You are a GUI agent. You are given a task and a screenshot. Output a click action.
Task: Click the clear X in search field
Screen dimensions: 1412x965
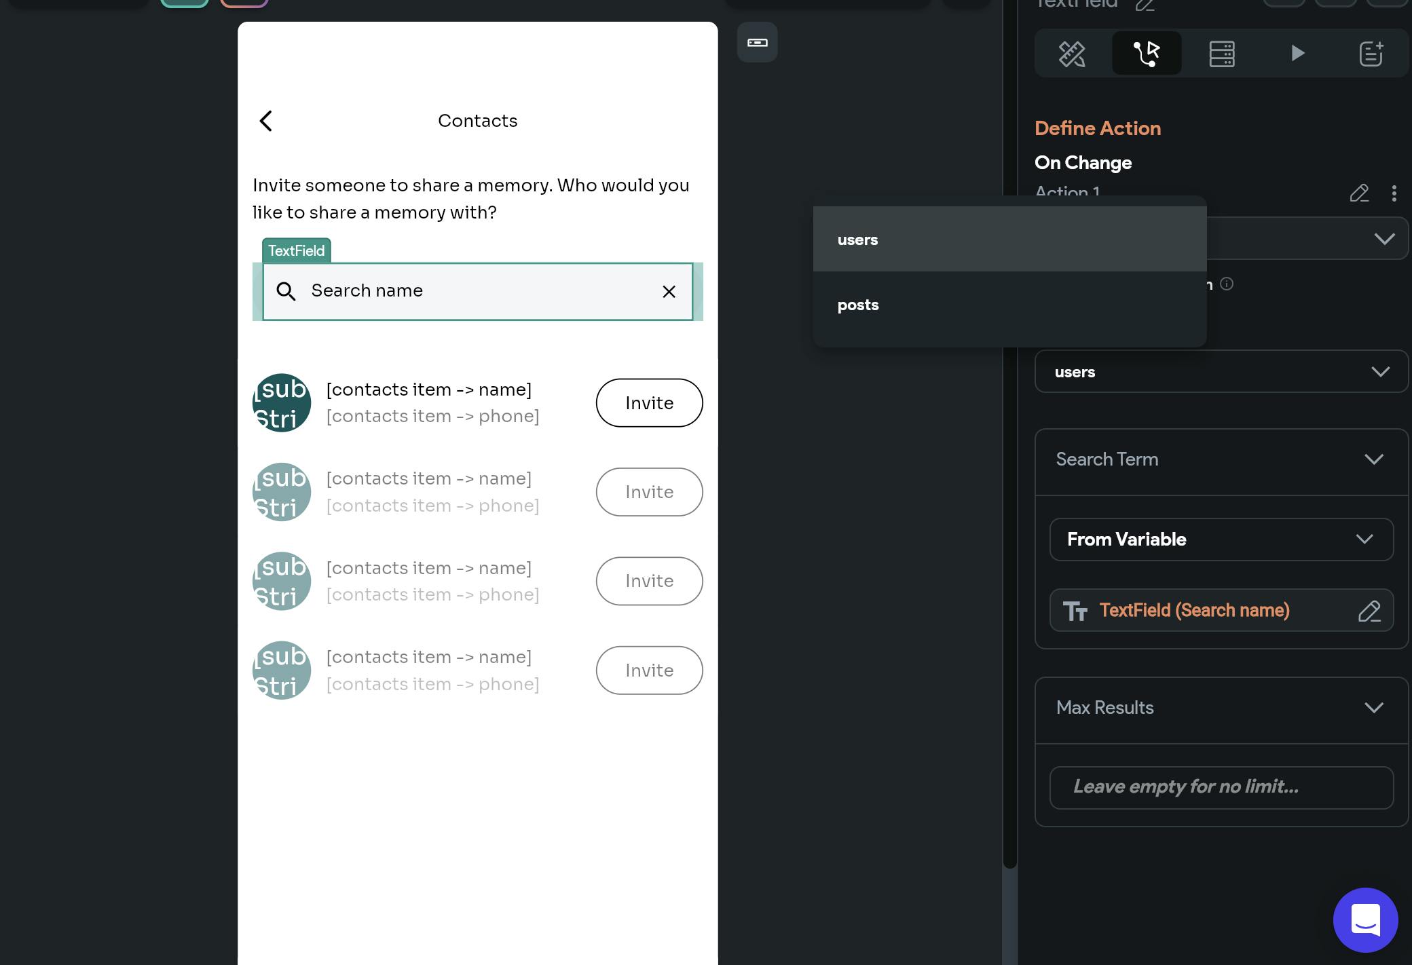[669, 292]
